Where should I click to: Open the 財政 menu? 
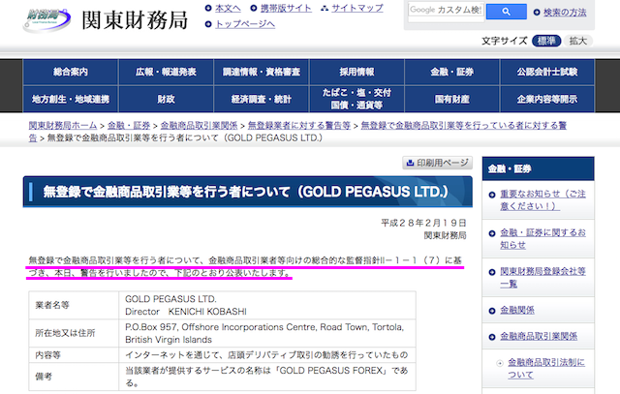166,99
